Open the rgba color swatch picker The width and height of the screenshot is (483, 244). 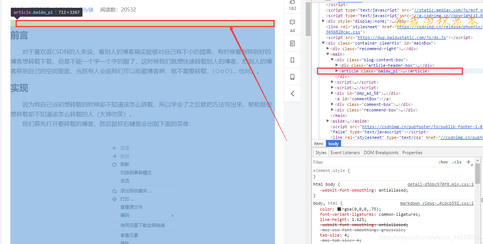coord(339,209)
